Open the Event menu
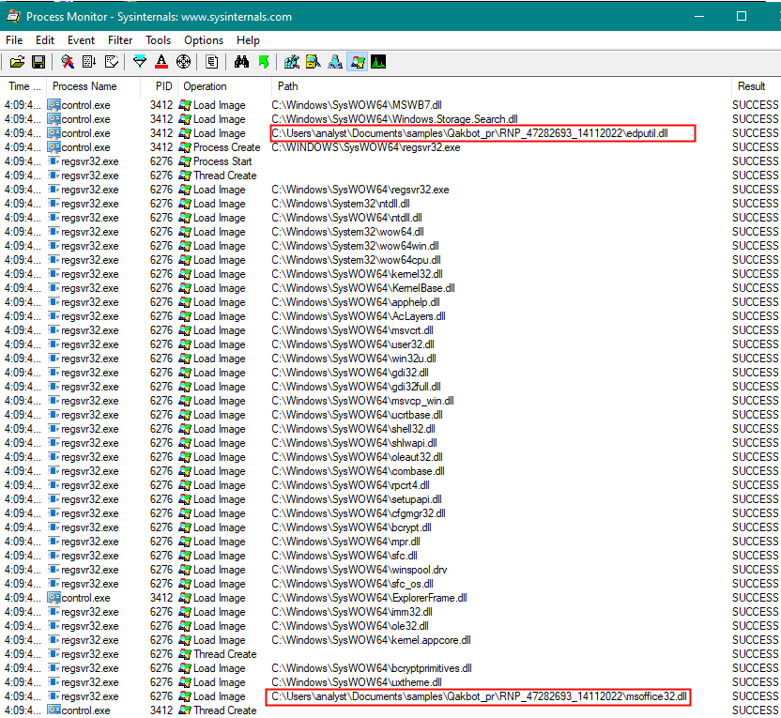 (x=81, y=40)
